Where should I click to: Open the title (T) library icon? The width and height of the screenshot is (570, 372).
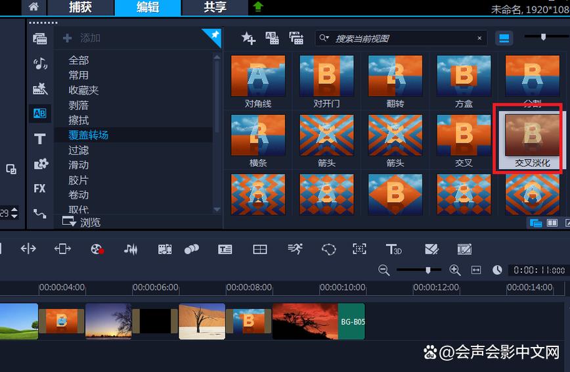(40, 139)
